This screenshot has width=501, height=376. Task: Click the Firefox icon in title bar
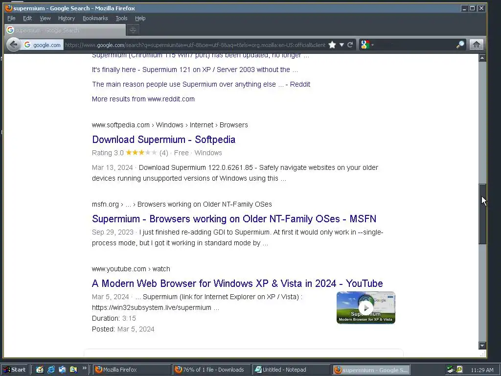[x=9, y=8]
